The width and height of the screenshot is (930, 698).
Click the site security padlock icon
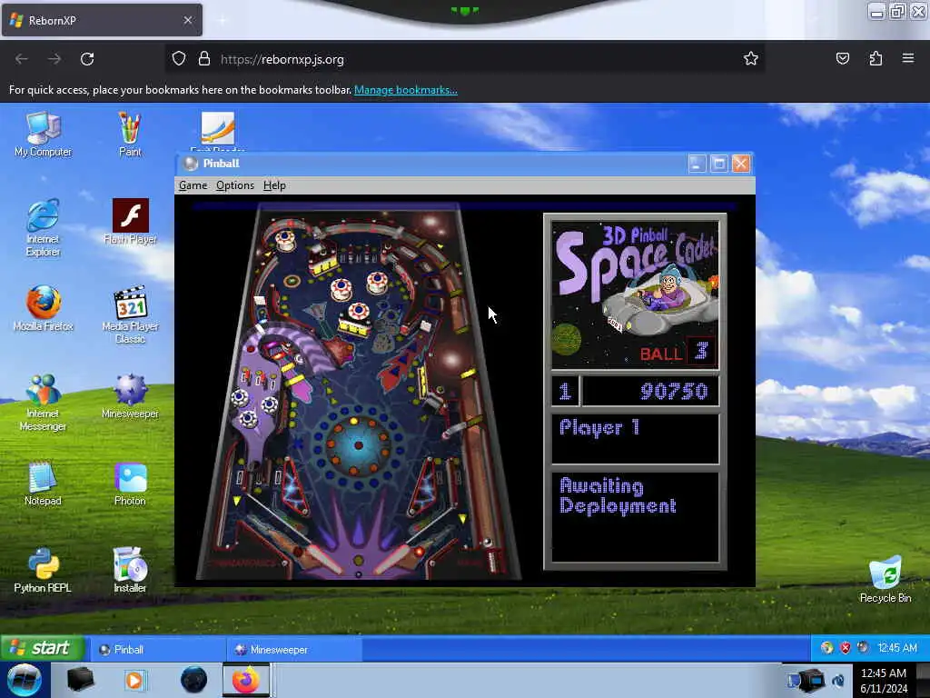[204, 59]
